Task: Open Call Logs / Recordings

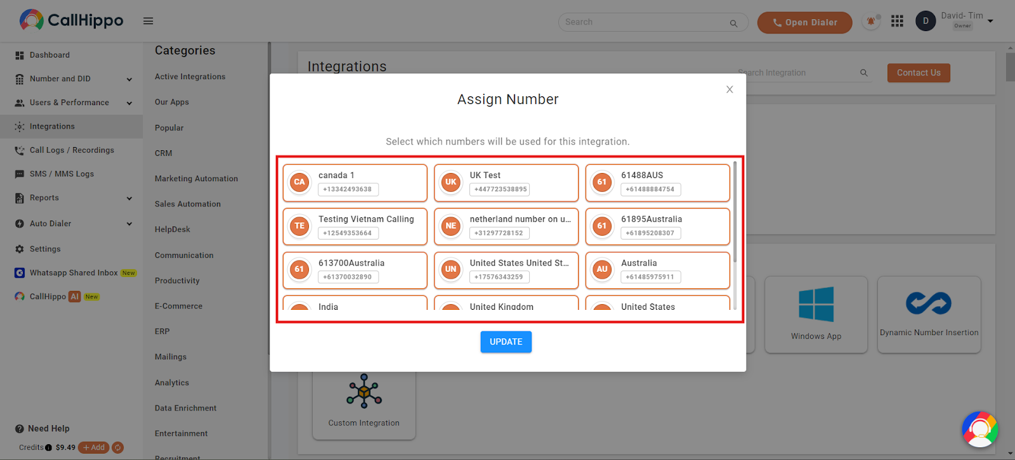Action: point(71,150)
